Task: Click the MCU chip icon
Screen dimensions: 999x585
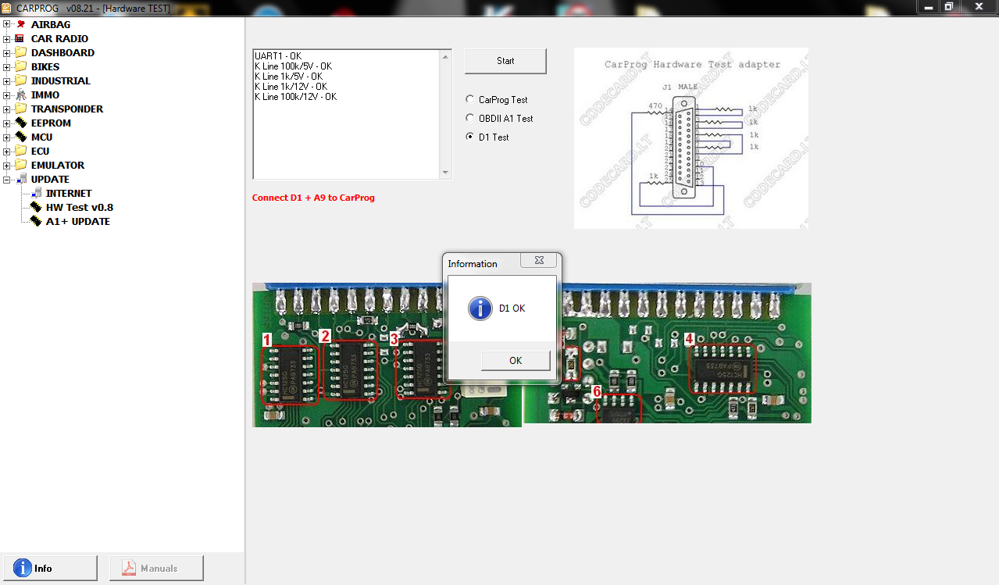Action: point(20,137)
